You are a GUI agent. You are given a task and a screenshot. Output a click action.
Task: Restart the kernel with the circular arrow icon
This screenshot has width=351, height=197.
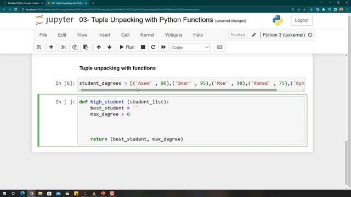click(x=153, y=47)
